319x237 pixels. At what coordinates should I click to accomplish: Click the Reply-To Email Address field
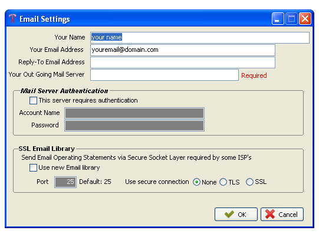183,62
